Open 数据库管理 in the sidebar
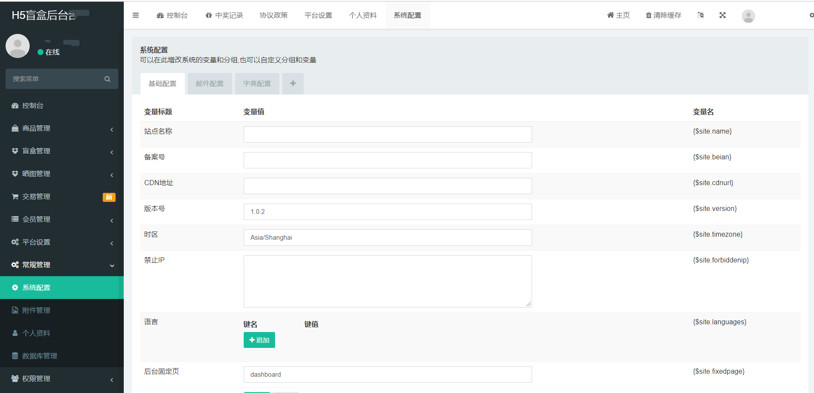 [40, 356]
